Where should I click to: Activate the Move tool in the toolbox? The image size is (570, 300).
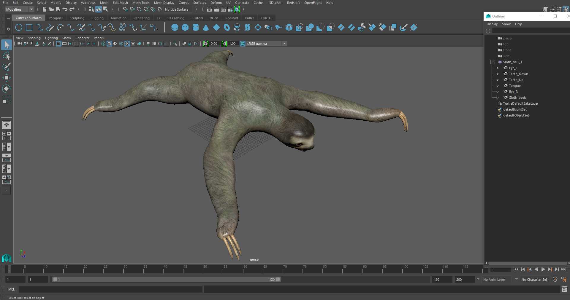click(x=7, y=78)
